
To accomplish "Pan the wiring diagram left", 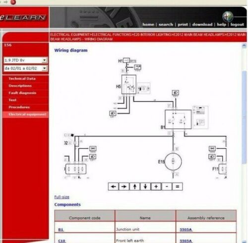I will pos(113,186).
